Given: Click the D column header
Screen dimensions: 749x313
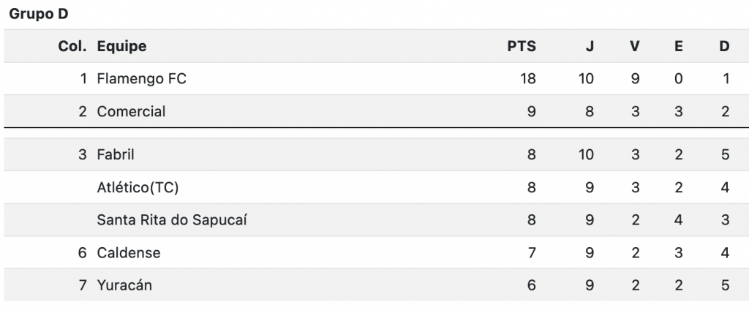Looking at the screenshot, I should (x=725, y=46).
